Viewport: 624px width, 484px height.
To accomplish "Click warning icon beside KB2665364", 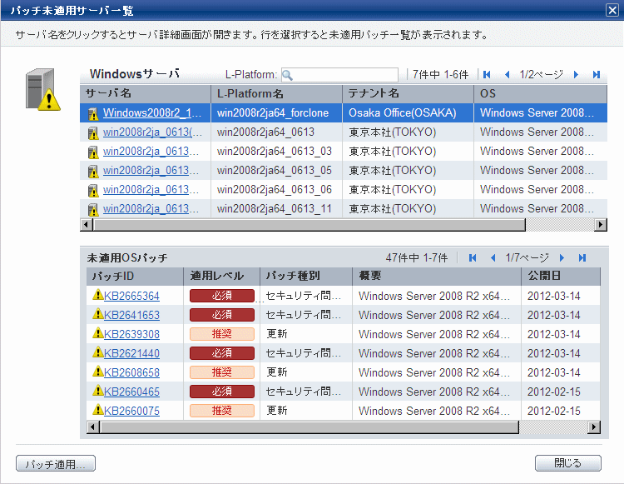I will (97, 295).
